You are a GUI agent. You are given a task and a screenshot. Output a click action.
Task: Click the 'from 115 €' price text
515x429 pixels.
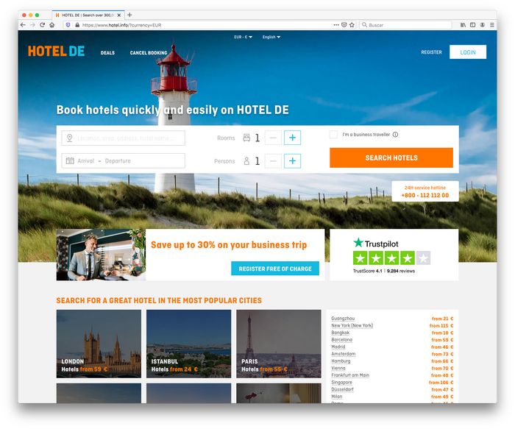[441, 326]
